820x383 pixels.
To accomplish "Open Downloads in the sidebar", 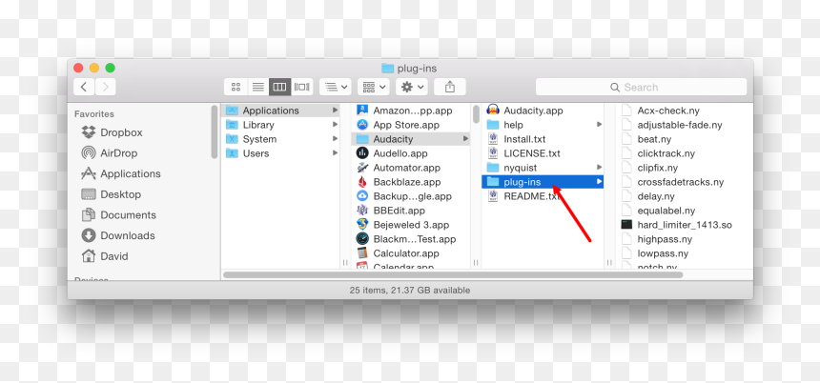I will pos(118,235).
